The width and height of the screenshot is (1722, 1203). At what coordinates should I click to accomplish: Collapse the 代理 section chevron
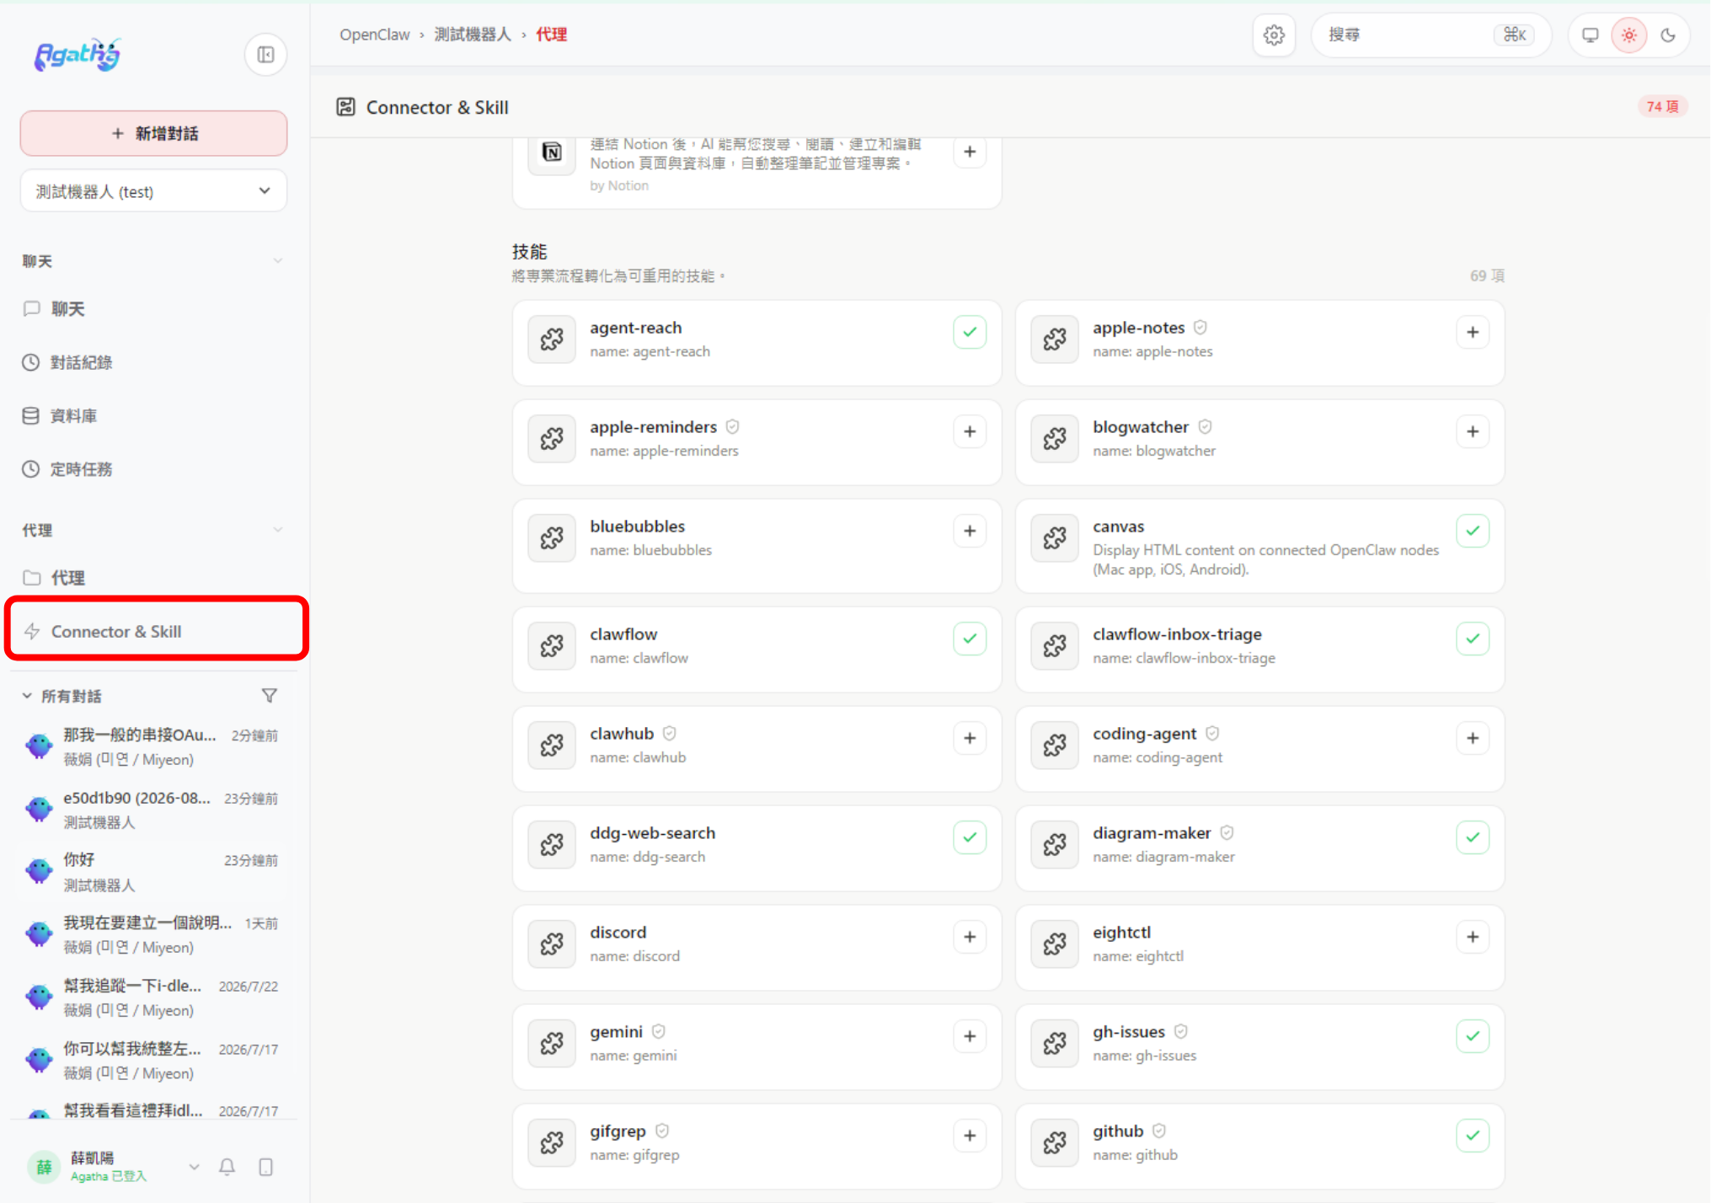click(278, 530)
